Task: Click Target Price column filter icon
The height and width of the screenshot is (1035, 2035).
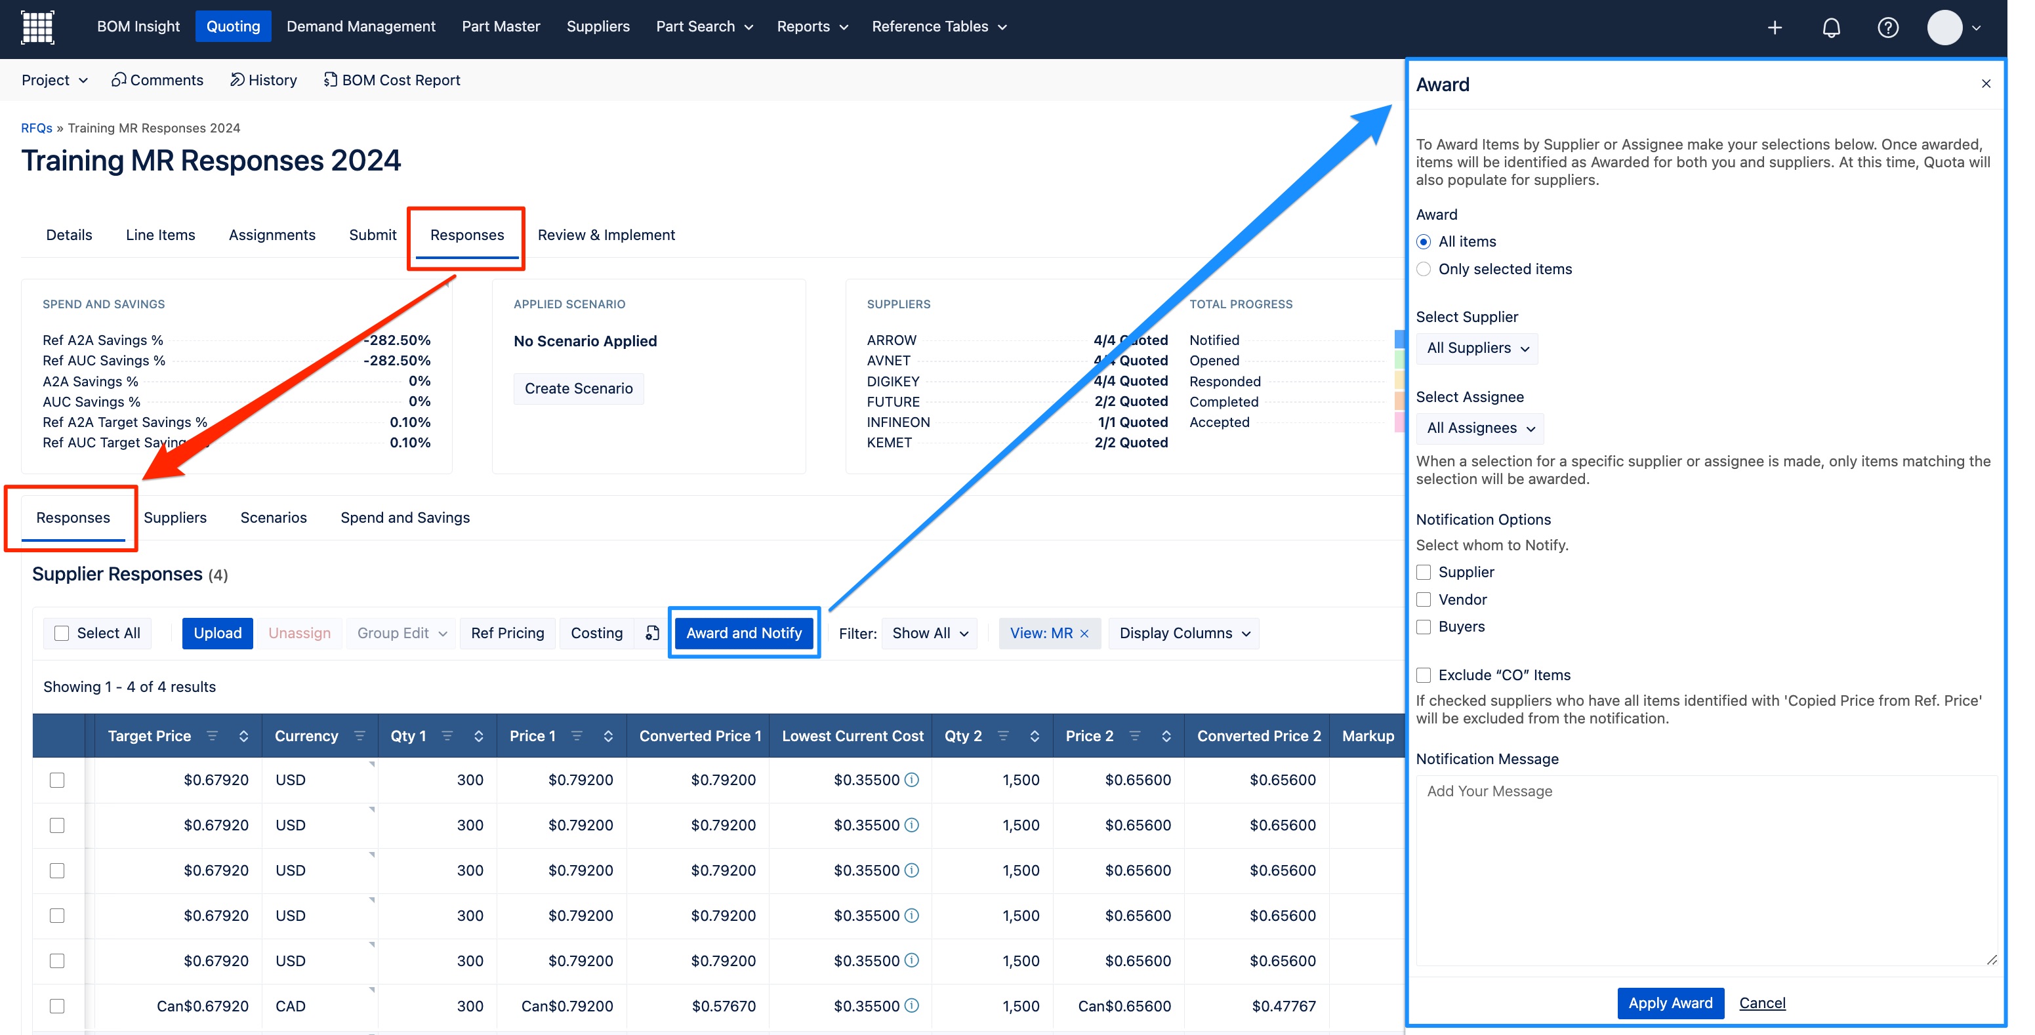Action: pyautogui.click(x=212, y=735)
